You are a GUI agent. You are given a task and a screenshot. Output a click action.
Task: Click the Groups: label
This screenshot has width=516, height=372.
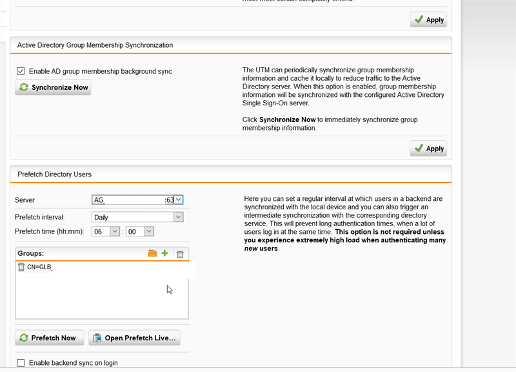[x=30, y=253]
